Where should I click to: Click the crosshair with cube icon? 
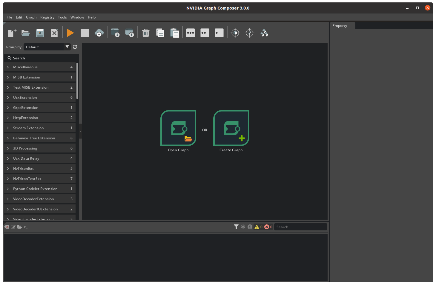pos(235,33)
